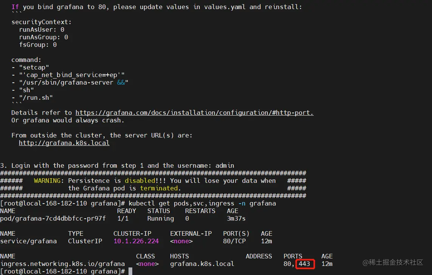Screen dimensions: 432x275
Task: Click the <none> value under EXTERNAL-IP
Action: [x=181, y=241]
